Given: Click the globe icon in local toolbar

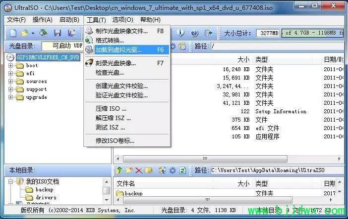Looking at the screenshot, I should [x=163, y=170].
